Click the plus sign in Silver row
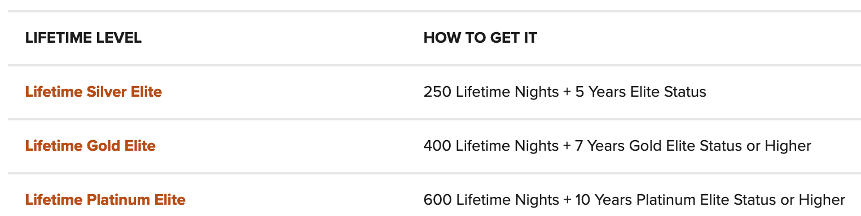The width and height of the screenshot is (861, 216). click(567, 92)
